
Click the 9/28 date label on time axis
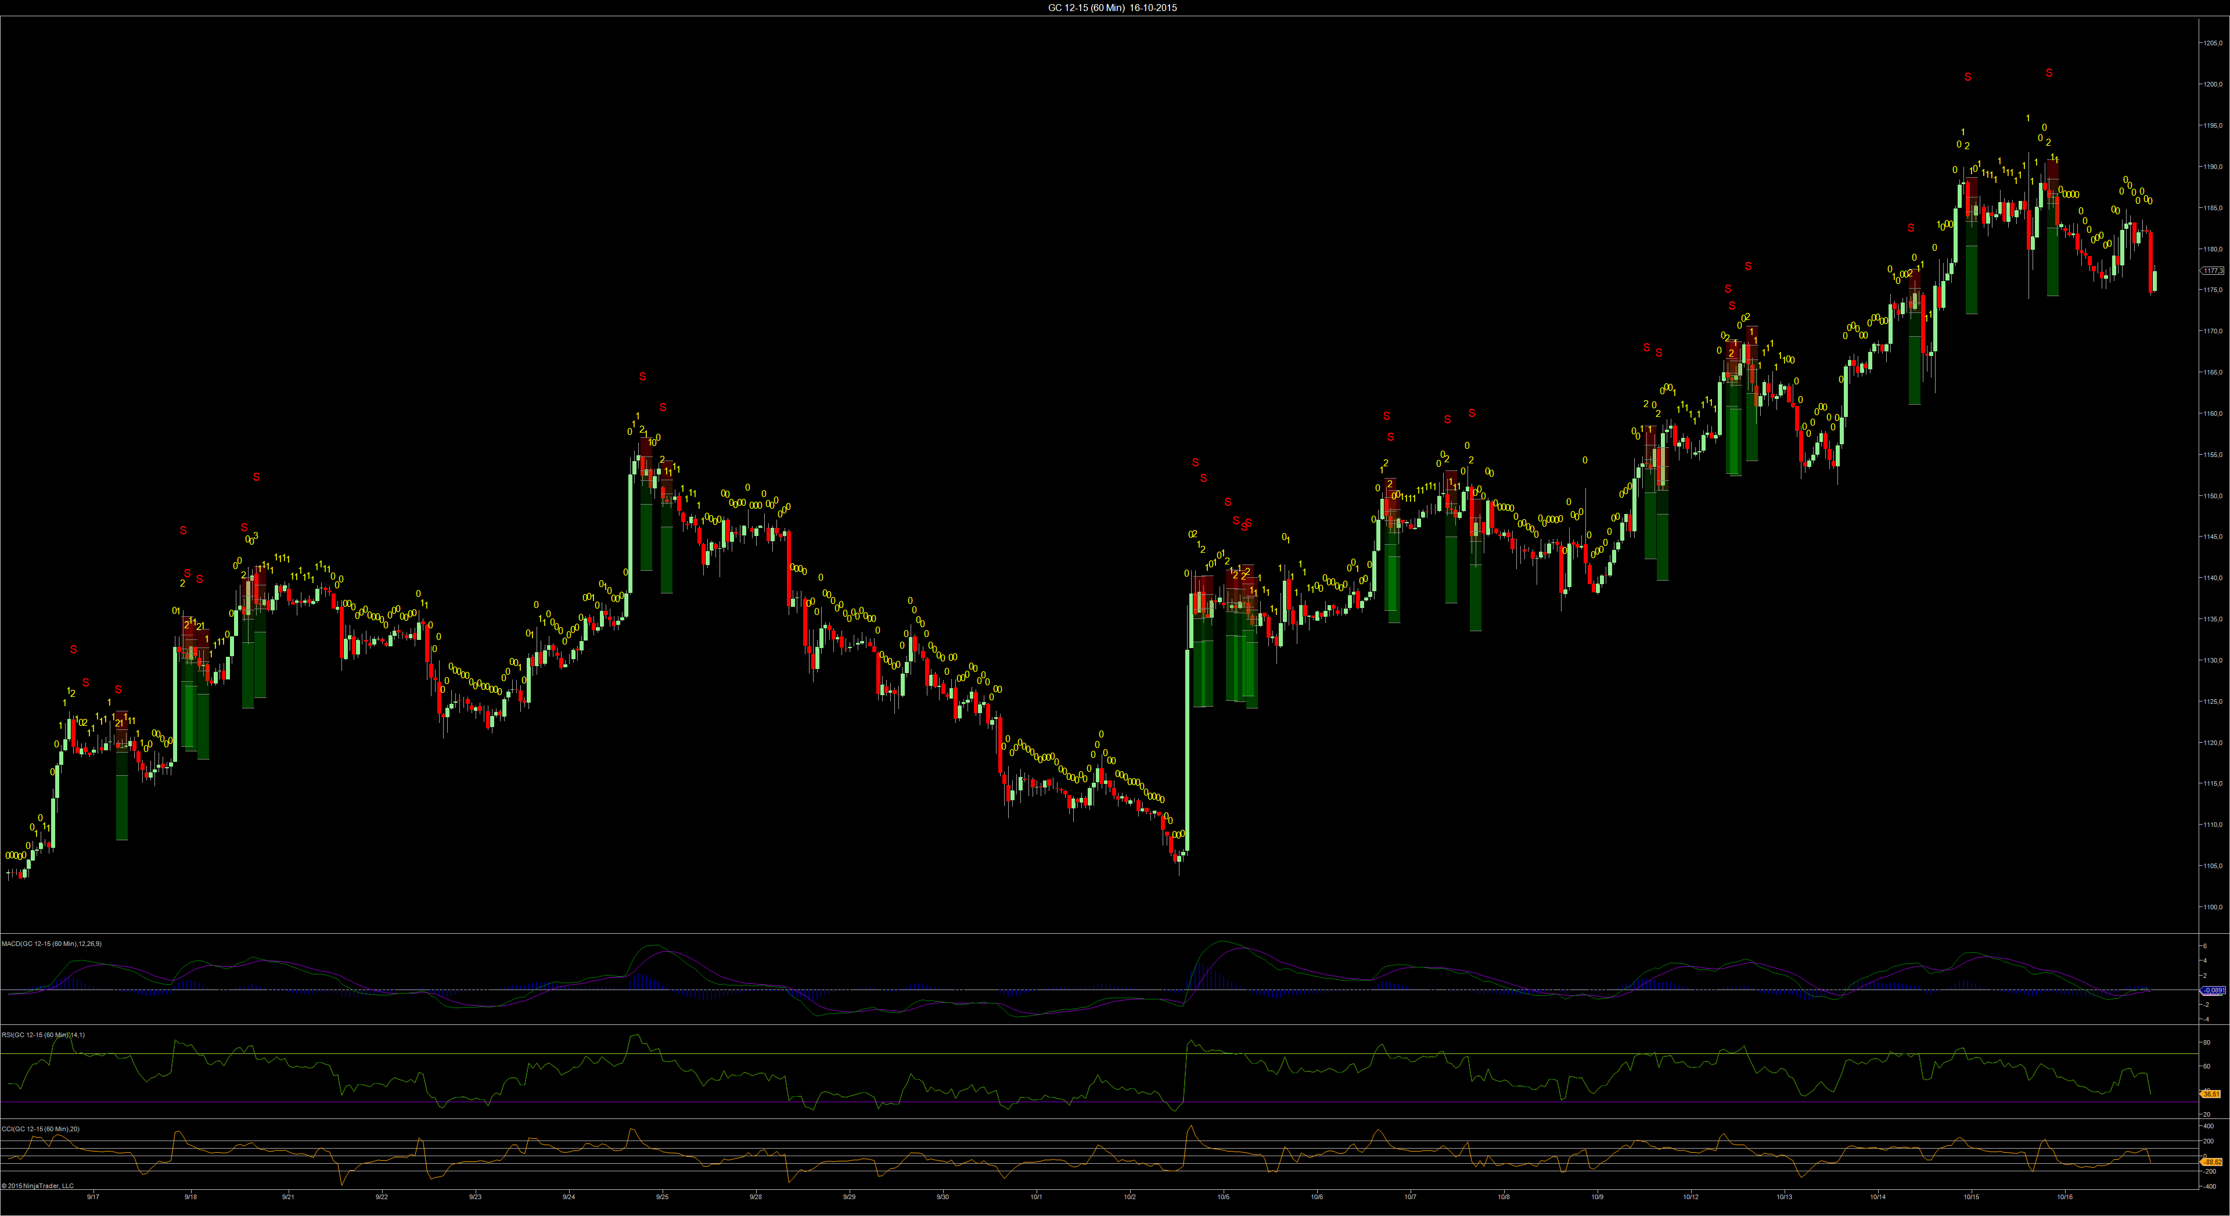(x=756, y=1198)
